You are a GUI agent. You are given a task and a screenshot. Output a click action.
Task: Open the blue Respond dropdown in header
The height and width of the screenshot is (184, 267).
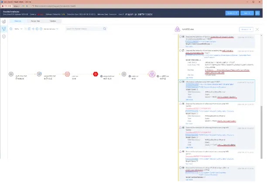click(232, 13)
